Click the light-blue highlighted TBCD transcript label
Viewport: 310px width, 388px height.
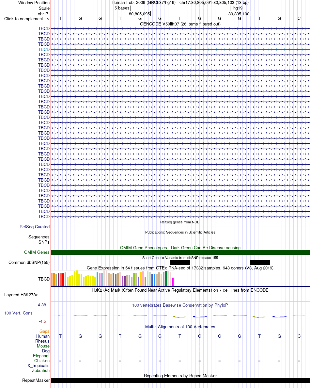[x=44, y=50]
